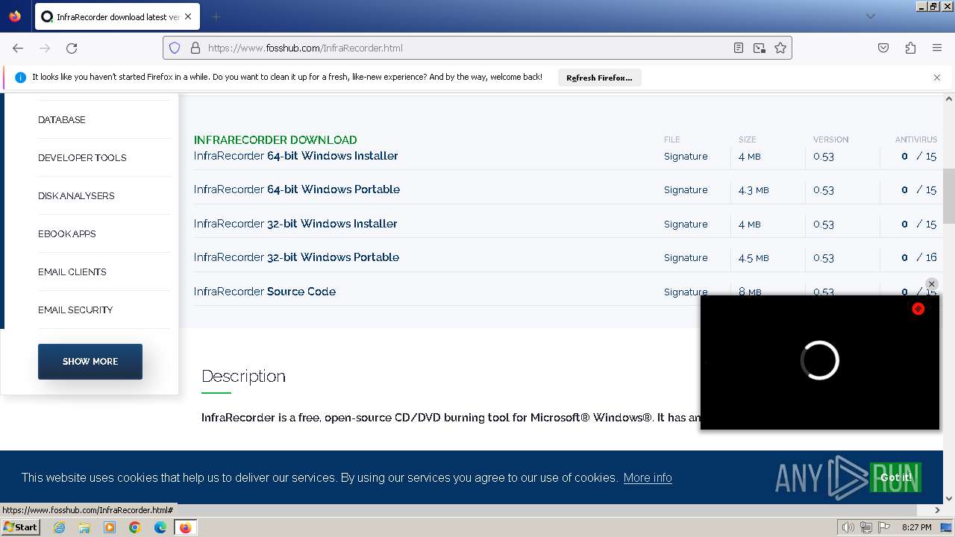Go back with the browser back arrow
Screen dimensions: 955x537
click(18, 48)
